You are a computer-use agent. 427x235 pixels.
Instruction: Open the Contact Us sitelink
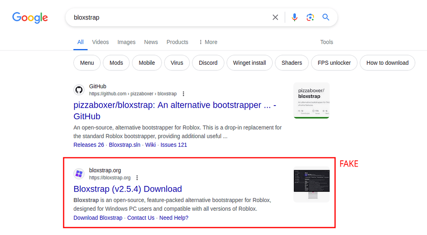pyautogui.click(x=141, y=218)
